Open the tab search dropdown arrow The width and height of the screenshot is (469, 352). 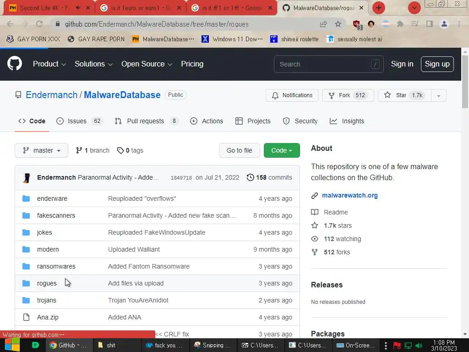click(414, 8)
